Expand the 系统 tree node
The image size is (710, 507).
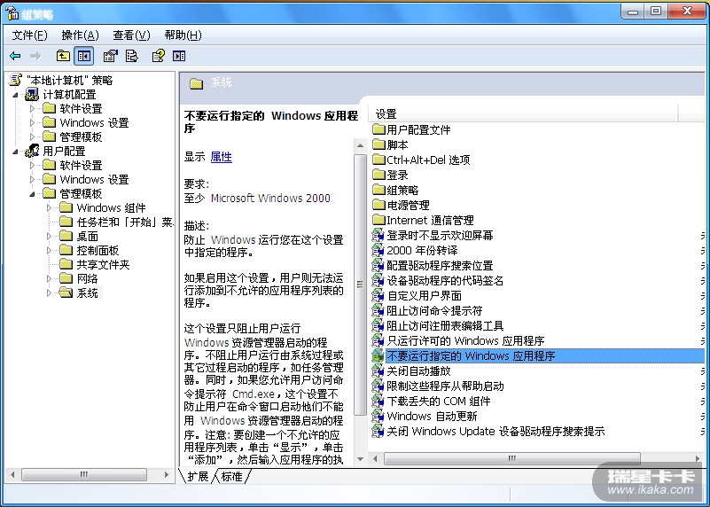50,292
